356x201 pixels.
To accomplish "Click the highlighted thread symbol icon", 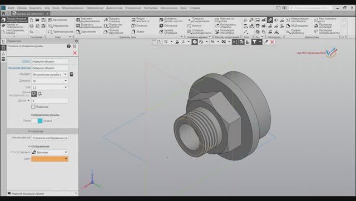I will (270, 20).
